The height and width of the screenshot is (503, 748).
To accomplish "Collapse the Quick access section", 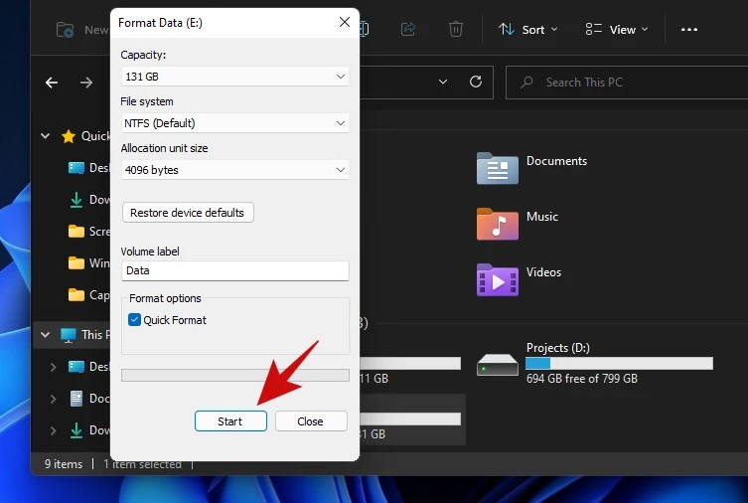I will (x=46, y=136).
